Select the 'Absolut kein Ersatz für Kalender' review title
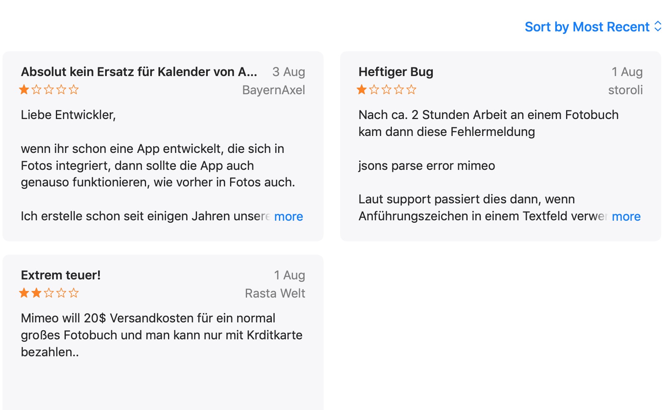 pyautogui.click(x=139, y=72)
